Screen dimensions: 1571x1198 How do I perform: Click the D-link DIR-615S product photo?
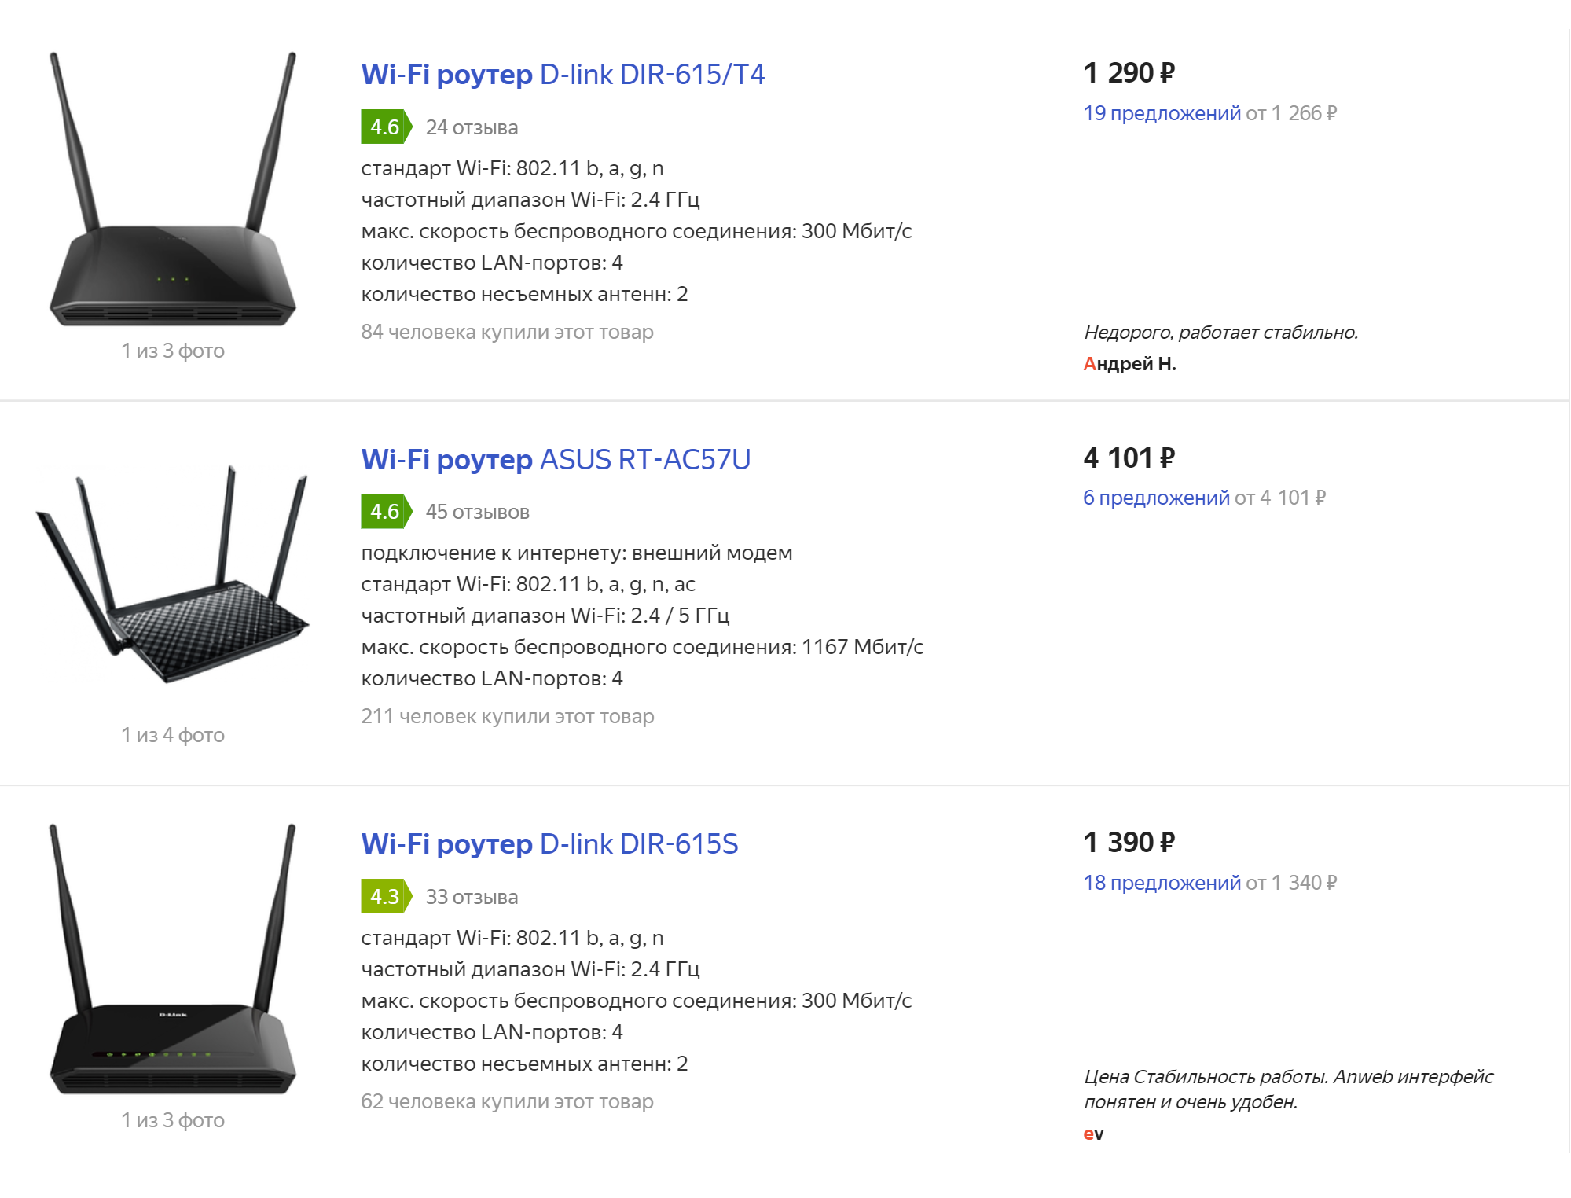[x=173, y=961]
